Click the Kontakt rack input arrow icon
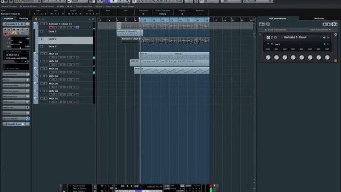This screenshot has height=192, width=341. click(x=324, y=37)
